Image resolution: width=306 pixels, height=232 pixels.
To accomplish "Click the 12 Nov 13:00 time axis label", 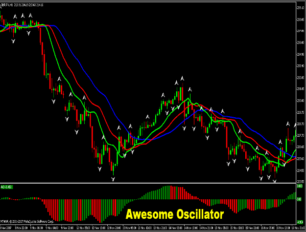I will tap(98, 228).
